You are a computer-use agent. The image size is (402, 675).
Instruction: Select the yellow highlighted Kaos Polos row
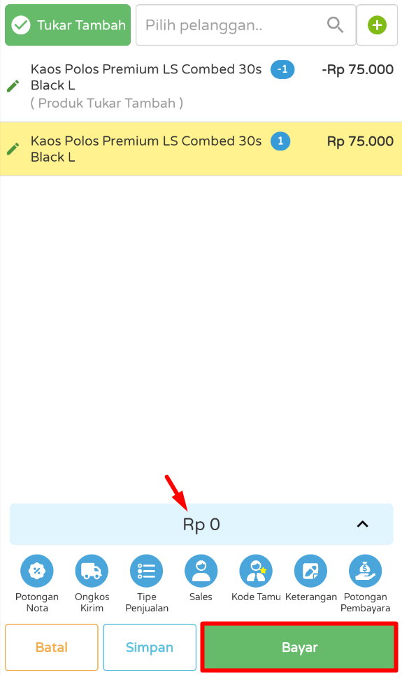[201, 149]
